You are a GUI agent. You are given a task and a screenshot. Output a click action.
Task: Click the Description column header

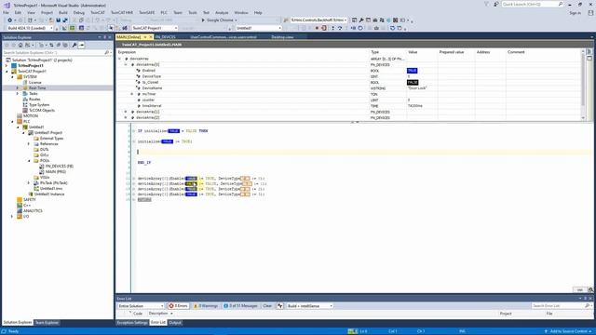157,314
